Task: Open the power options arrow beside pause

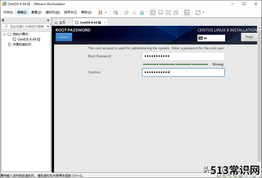Action: 106,13
